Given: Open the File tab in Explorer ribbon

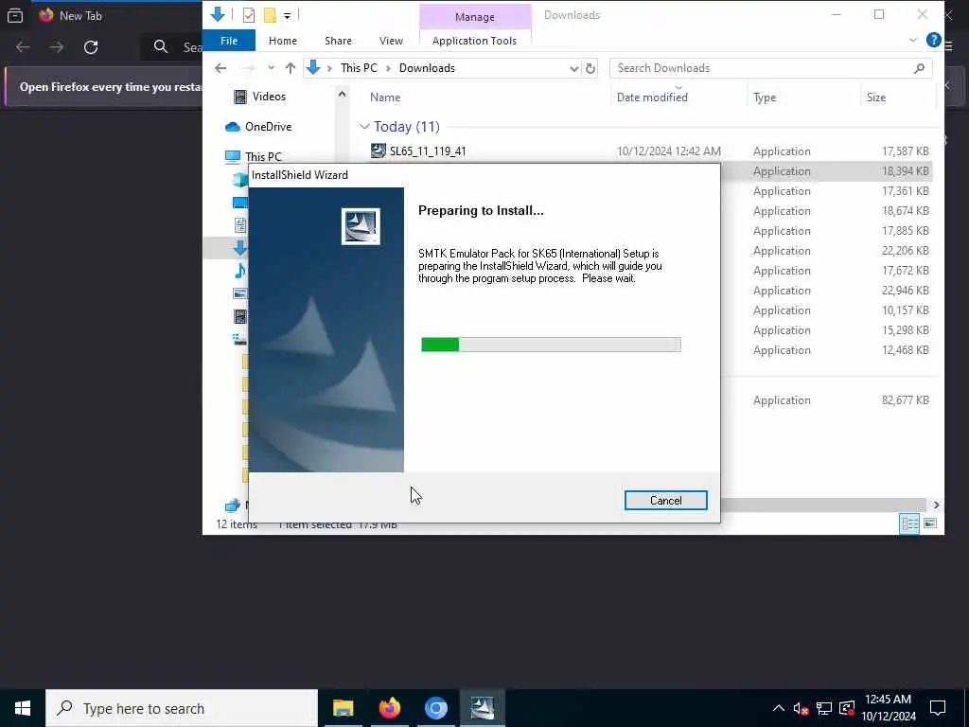Looking at the screenshot, I should [x=229, y=41].
